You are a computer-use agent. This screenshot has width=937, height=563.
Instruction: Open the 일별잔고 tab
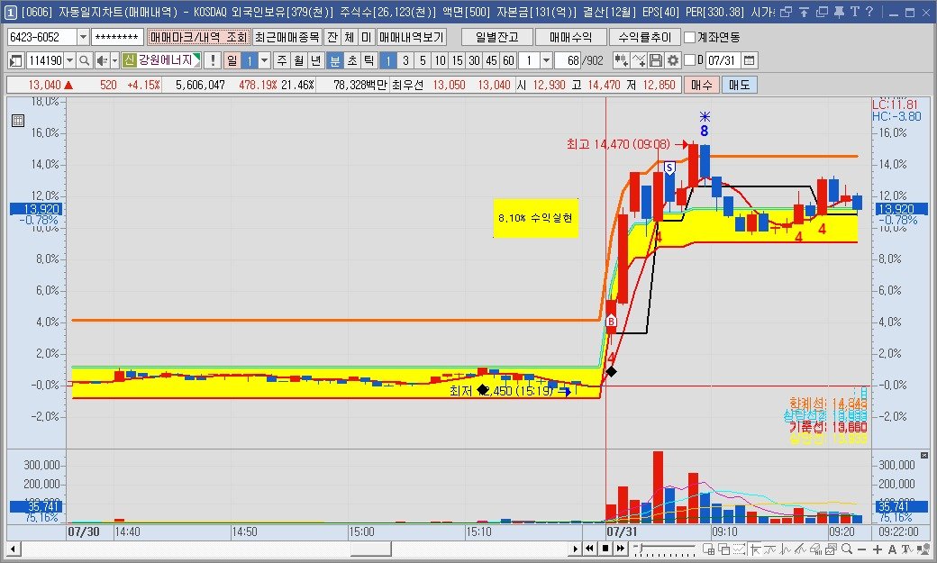pos(496,38)
